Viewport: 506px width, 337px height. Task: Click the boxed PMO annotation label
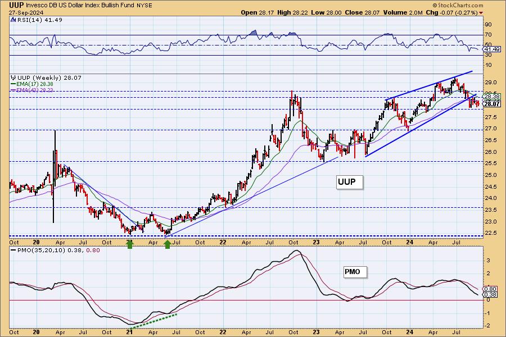click(355, 272)
